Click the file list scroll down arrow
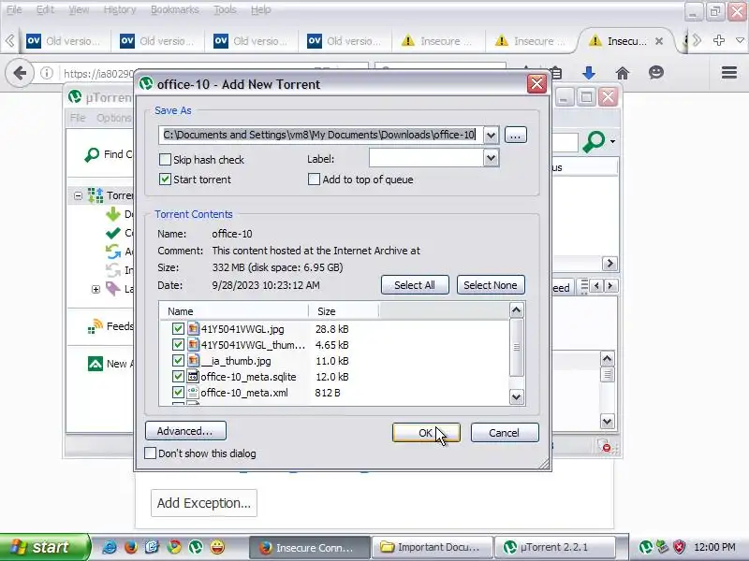This screenshot has height=561, width=749. pyautogui.click(x=517, y=396)
